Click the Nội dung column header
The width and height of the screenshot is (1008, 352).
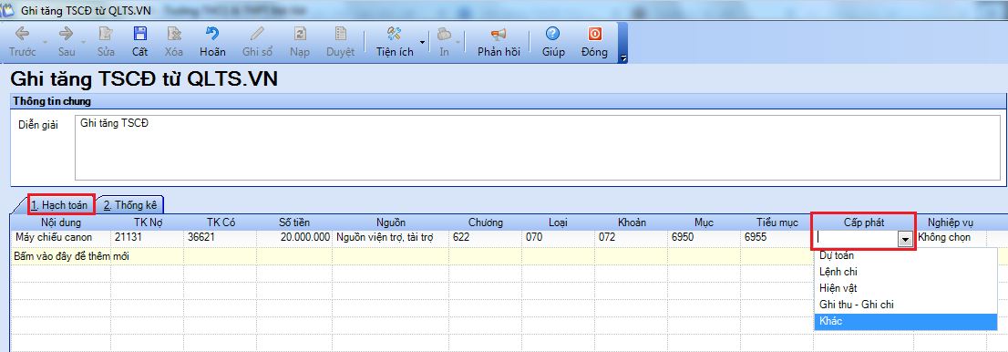click(x=60, y=223)
